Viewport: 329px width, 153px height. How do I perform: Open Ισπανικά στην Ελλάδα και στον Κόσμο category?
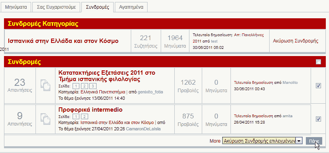(63, 41)
